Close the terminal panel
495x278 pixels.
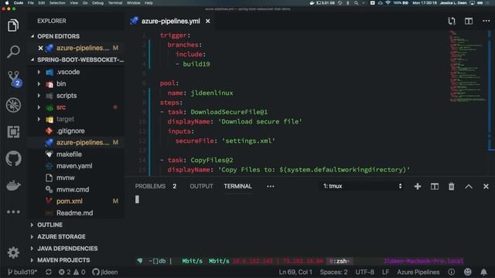(486, 186)
